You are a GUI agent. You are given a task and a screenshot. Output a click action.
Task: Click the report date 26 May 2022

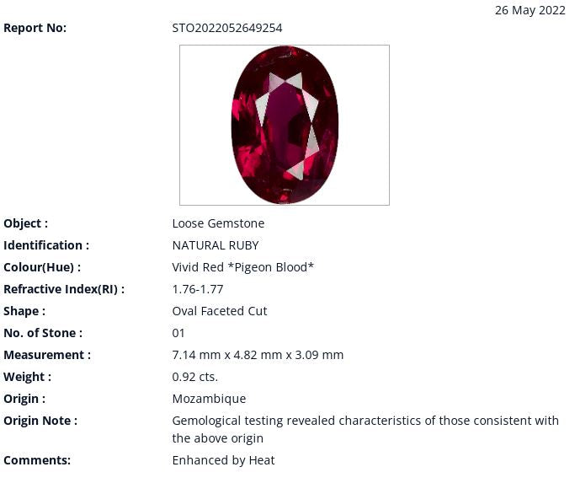point(530,10)
